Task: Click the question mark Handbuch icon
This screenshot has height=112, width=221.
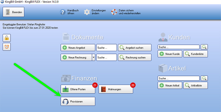Action: click(x=62, y=12)
